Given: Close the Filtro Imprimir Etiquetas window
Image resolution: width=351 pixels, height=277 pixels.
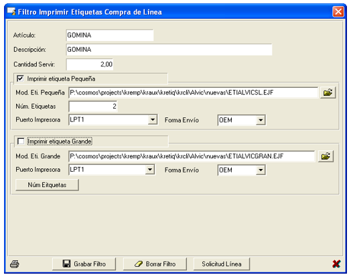Looking at the screenshot, I should click(338, 11).
